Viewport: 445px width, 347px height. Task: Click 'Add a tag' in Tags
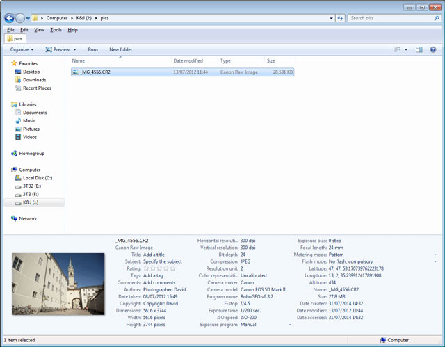pos(153,275)
